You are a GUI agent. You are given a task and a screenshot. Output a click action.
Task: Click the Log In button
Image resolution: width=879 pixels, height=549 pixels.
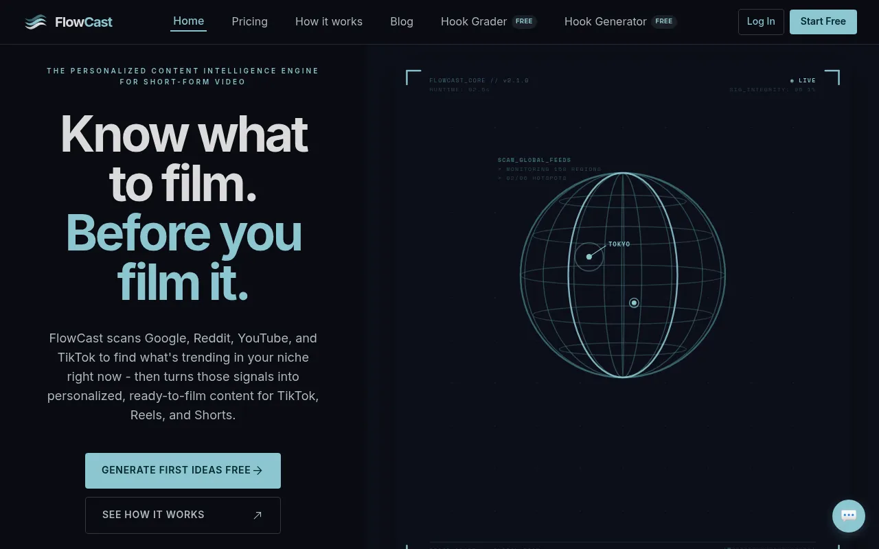[x=761, y=22]
